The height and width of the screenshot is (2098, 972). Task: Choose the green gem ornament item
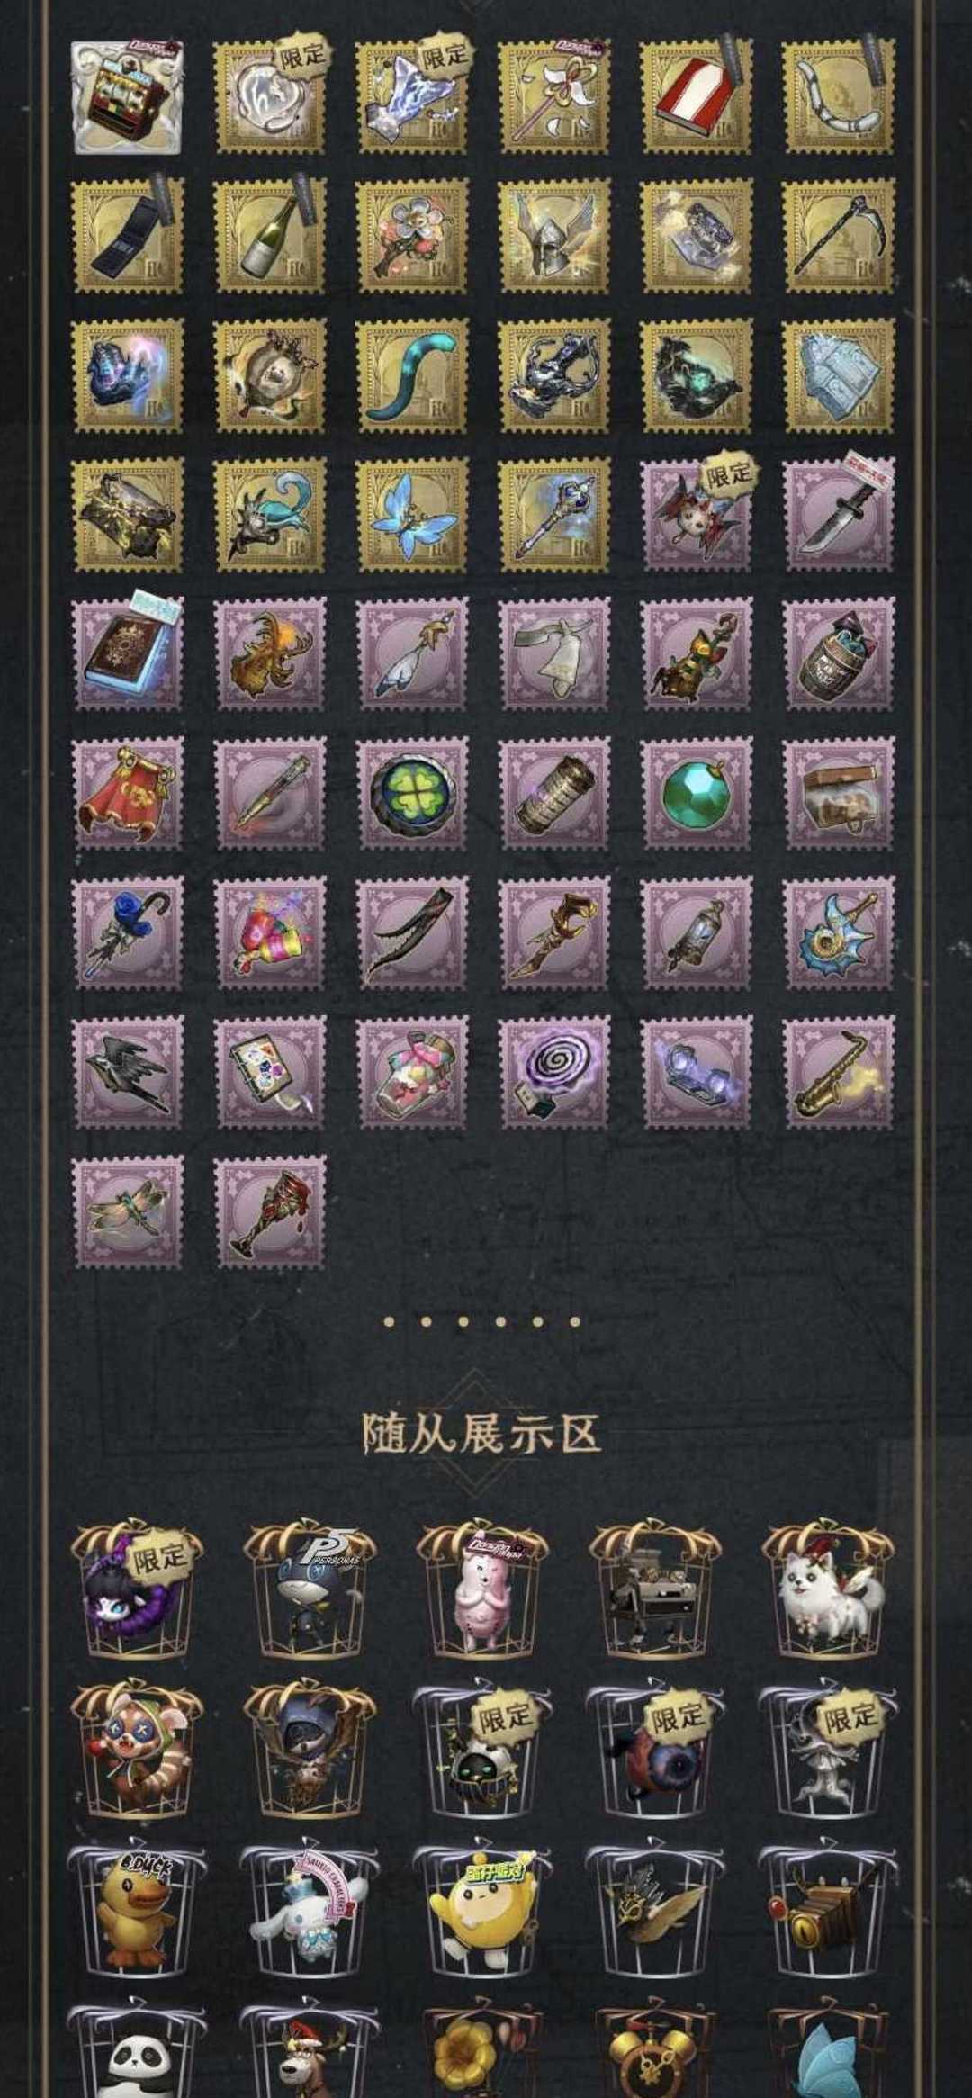coord(697,794)
